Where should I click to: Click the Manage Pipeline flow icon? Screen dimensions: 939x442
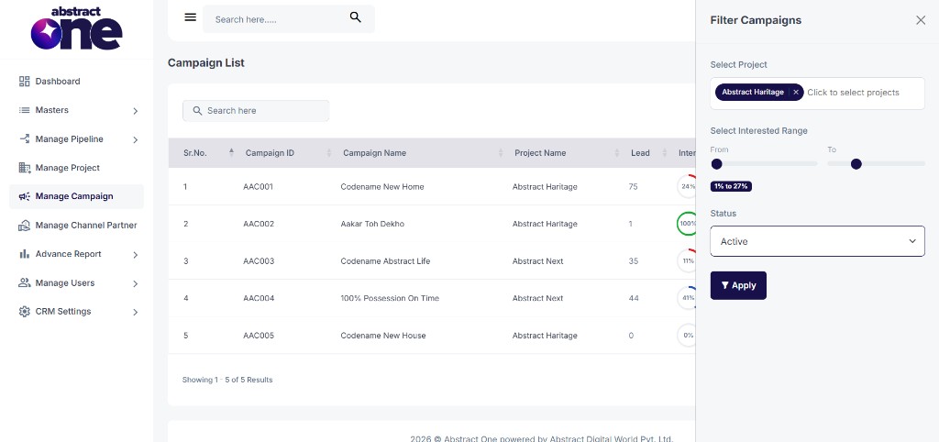coord(25,139)
